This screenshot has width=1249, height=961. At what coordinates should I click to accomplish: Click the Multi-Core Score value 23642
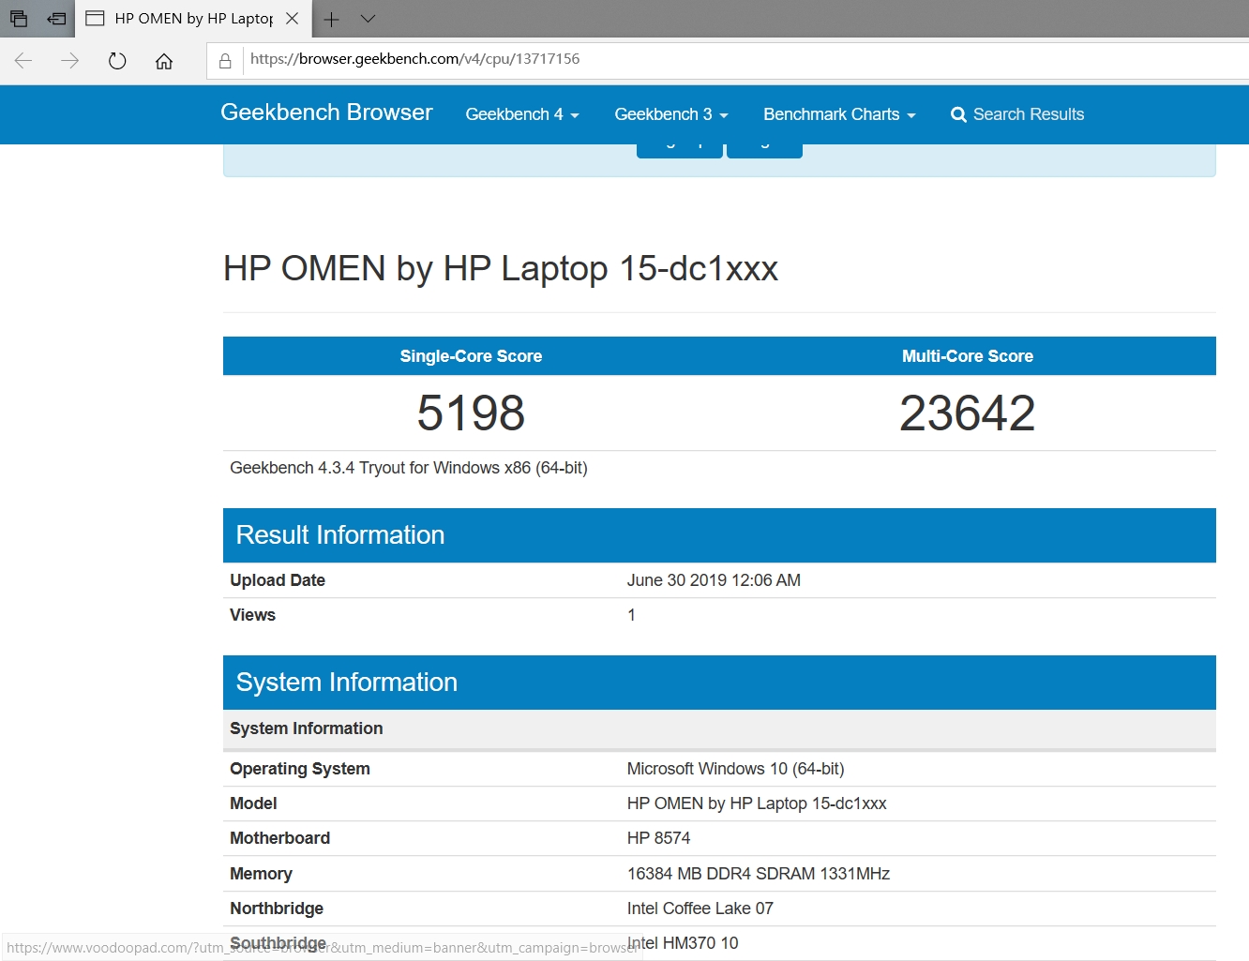968,413
